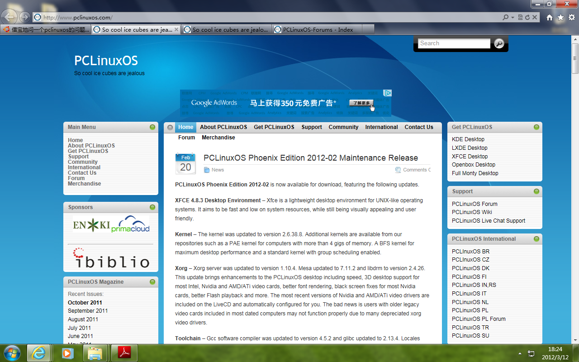
Task: Open KDE Desktop download link
Action: click(468, 139)
